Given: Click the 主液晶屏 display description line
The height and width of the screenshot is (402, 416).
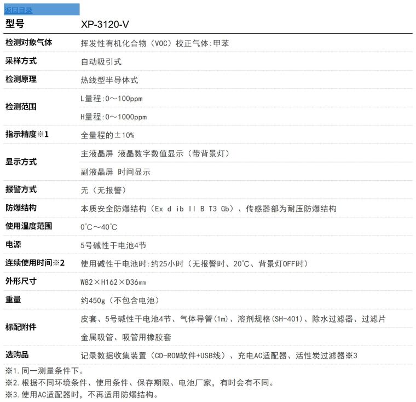Looking at the screenshot, I should click(155, 153).
